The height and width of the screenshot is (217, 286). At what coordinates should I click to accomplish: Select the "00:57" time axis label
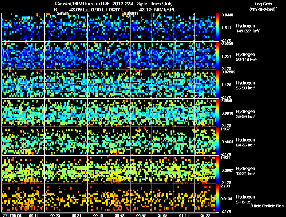(141, 215)
